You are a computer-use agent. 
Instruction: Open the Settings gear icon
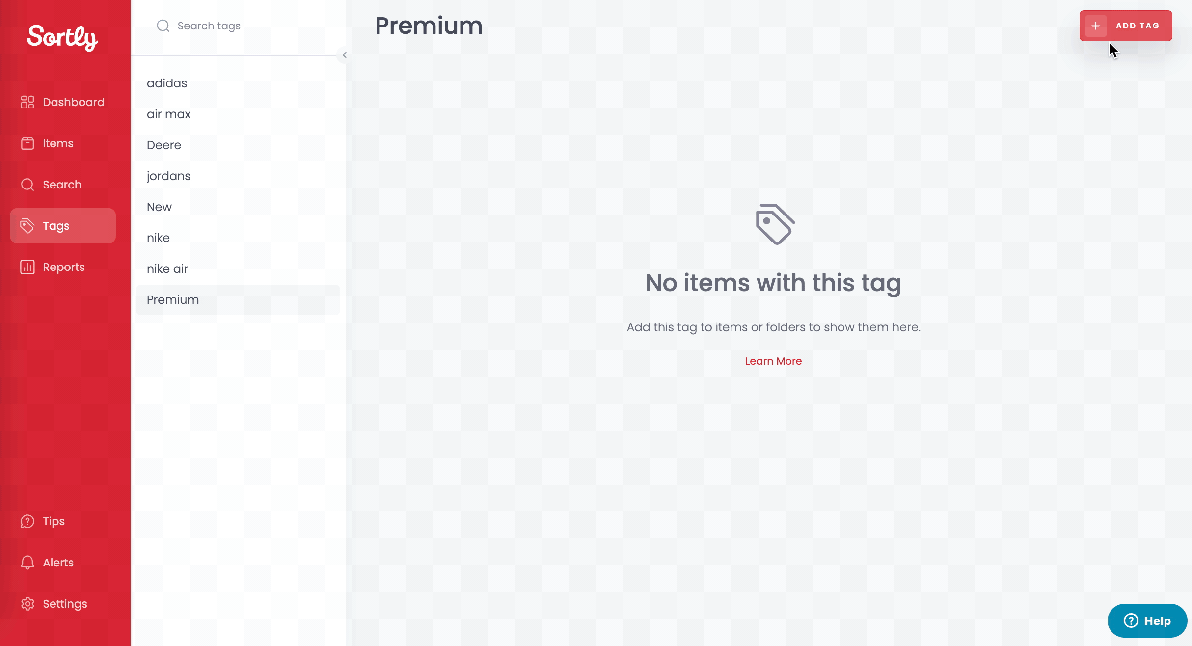click(27, 604)
